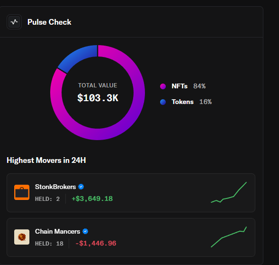Image resolution: width=279 pixels, height=265 pixels.
Task: Click the -$1,446.96 loss value
Action: click(x=96, y=244)
